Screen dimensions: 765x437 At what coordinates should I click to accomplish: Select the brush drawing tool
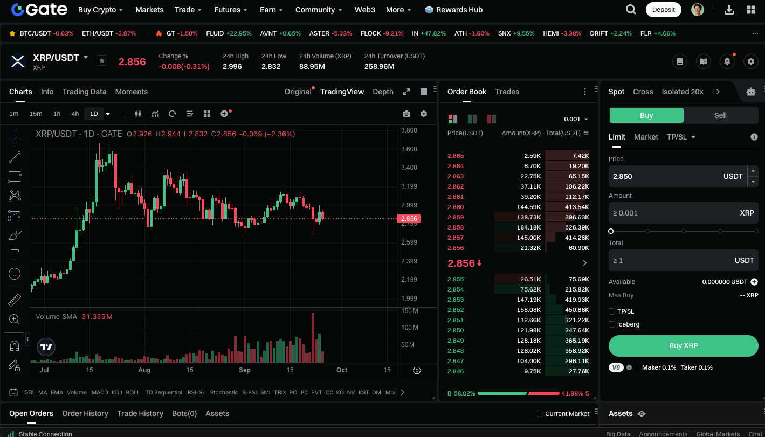tap(15, 235)
